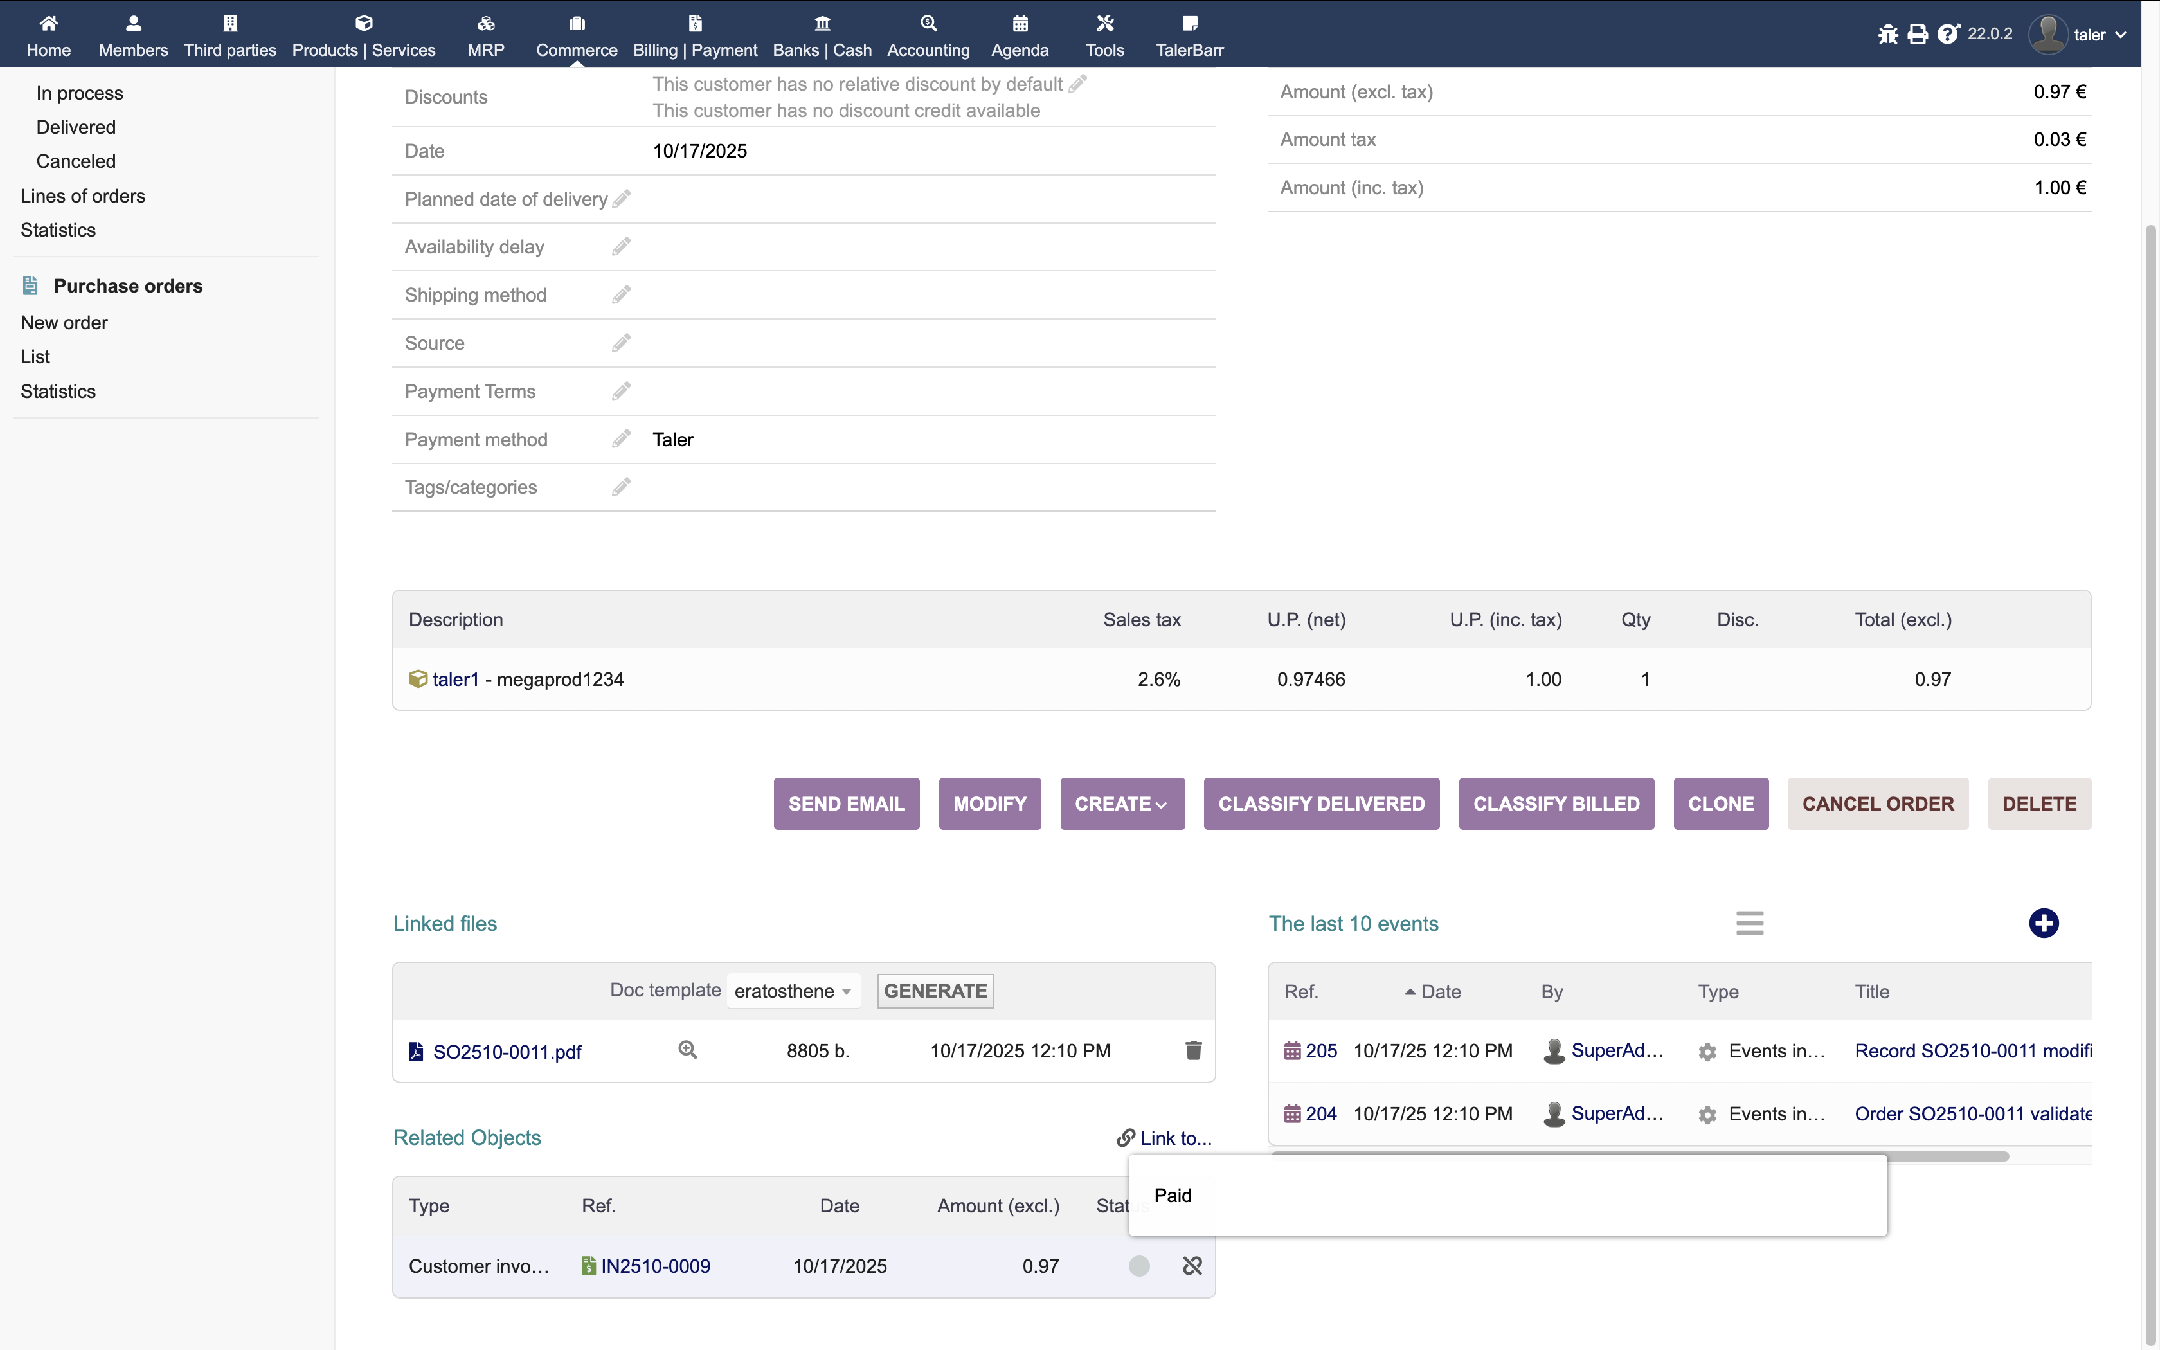Sort events by the Date column header
Viewport: 2160px width, 1350px height.
(x=1440, y=992)
